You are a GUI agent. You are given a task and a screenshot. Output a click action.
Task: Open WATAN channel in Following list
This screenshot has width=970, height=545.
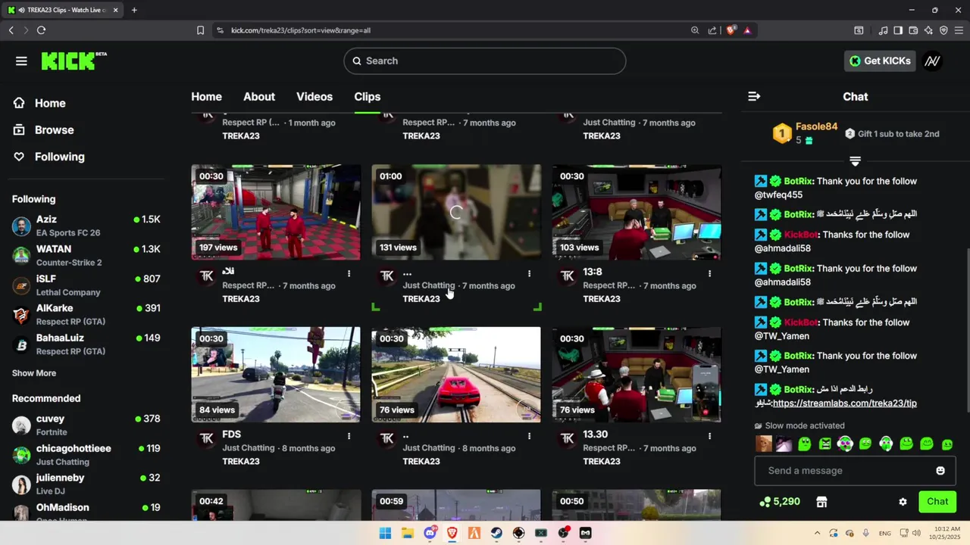tap(86, 255)
